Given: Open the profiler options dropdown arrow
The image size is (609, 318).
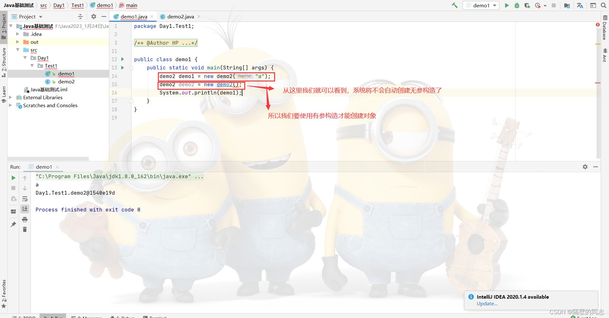Looking at the screenshot, I should pyautogui.click(x=545, y=6).
